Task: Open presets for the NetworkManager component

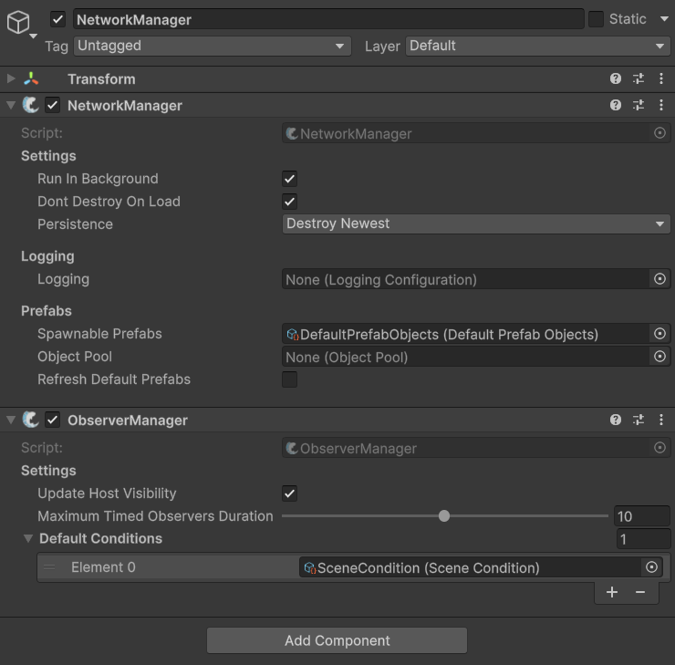Action: click(639, 106)
